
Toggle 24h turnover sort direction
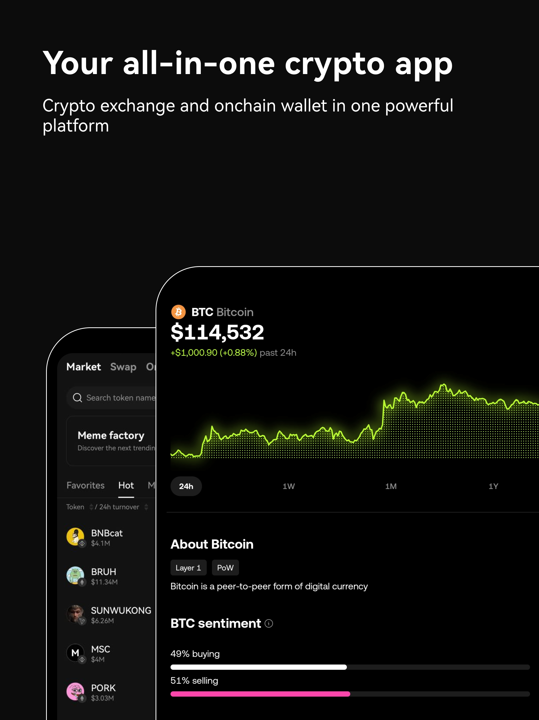[146, 507]
